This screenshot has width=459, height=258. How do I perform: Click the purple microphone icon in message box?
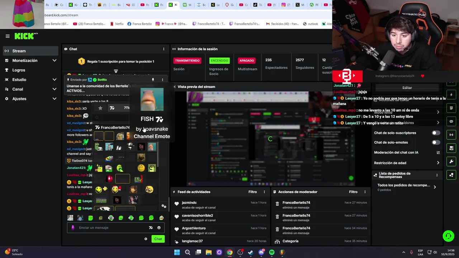73,228
